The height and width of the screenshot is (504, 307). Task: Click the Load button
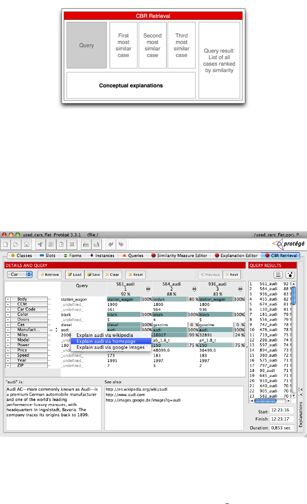click(x=74, y=274)
